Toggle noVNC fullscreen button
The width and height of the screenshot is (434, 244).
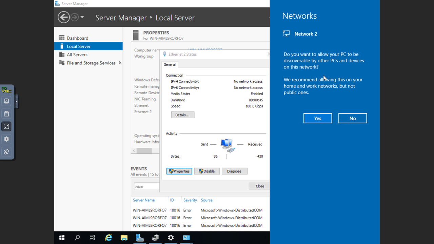[6, 126]
